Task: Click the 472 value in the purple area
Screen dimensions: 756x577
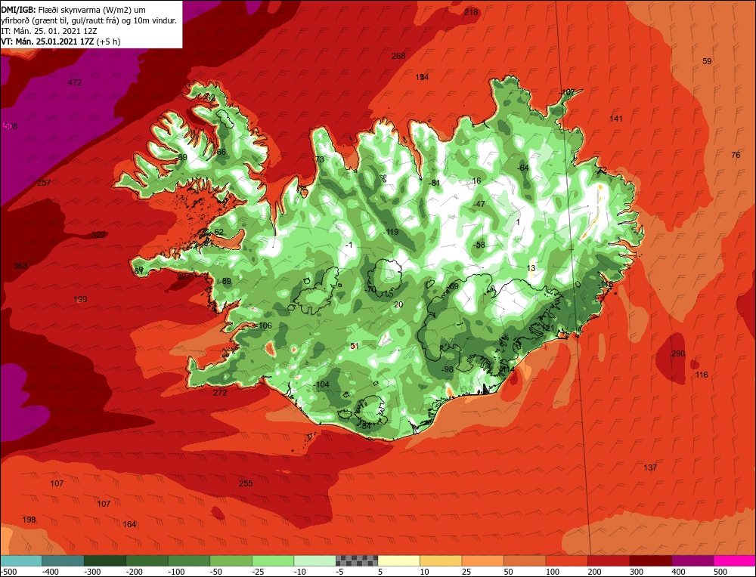Action: (x=75, y=82)
